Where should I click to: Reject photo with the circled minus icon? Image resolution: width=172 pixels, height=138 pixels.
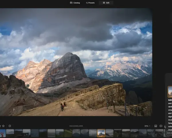(10, 126)
